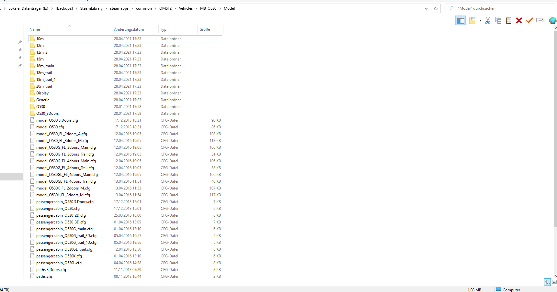Click the folder options icon in toolbar
This screenshot has height=292, width=557.
472,21
